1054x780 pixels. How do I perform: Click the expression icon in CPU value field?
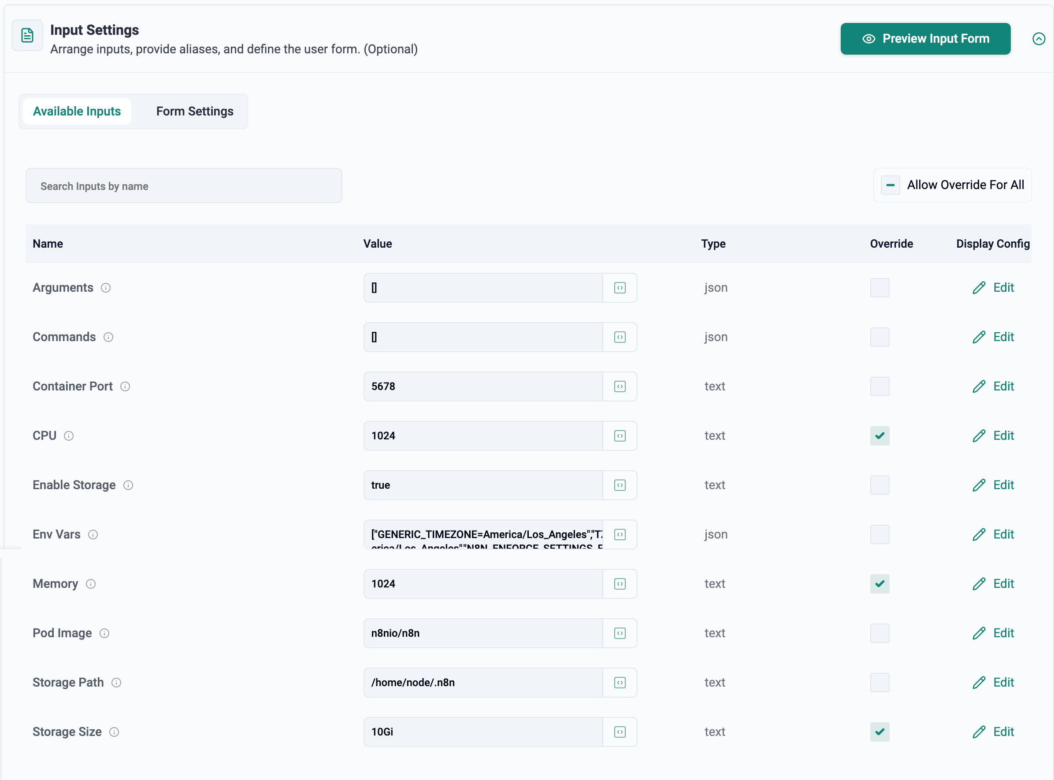click(x=620, y=435)
